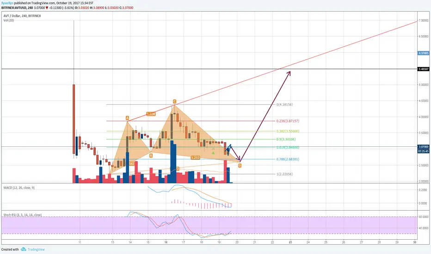Open the TradingView link in footer
Image resolution: width=431 pixels, height=254 pixels.
(36, 249)
